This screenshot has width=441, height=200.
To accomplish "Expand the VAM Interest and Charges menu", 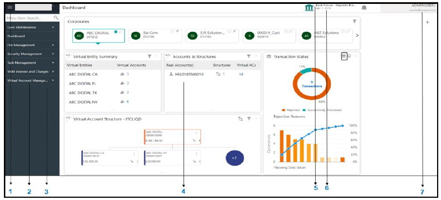I will [32, 72].
